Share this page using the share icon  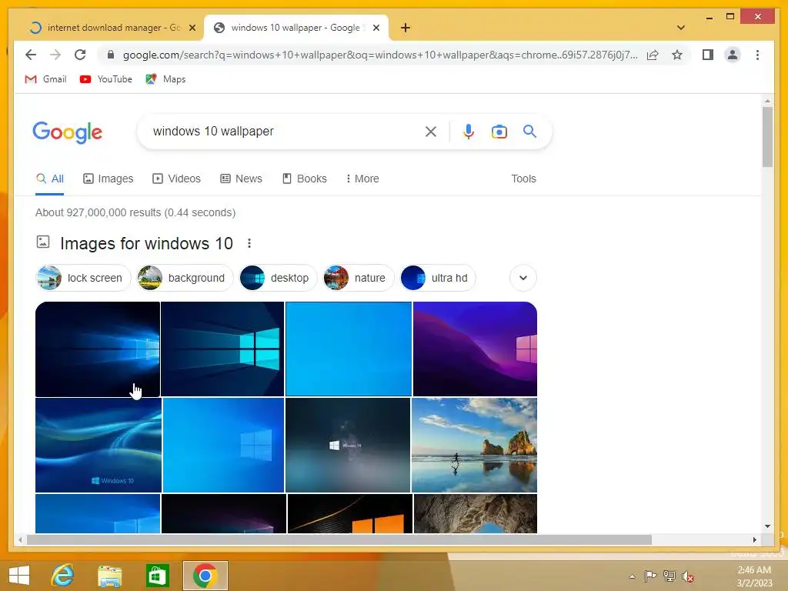(653, 55)
